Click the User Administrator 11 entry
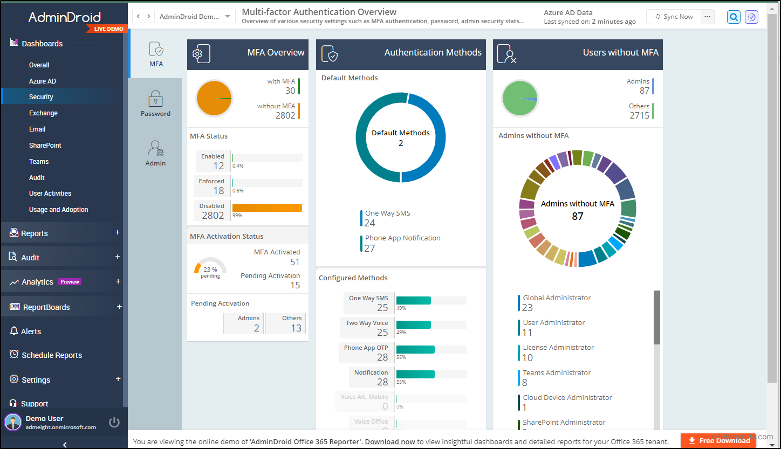Image resolution: width=781 pixels, height=449 pixels. 551,328
